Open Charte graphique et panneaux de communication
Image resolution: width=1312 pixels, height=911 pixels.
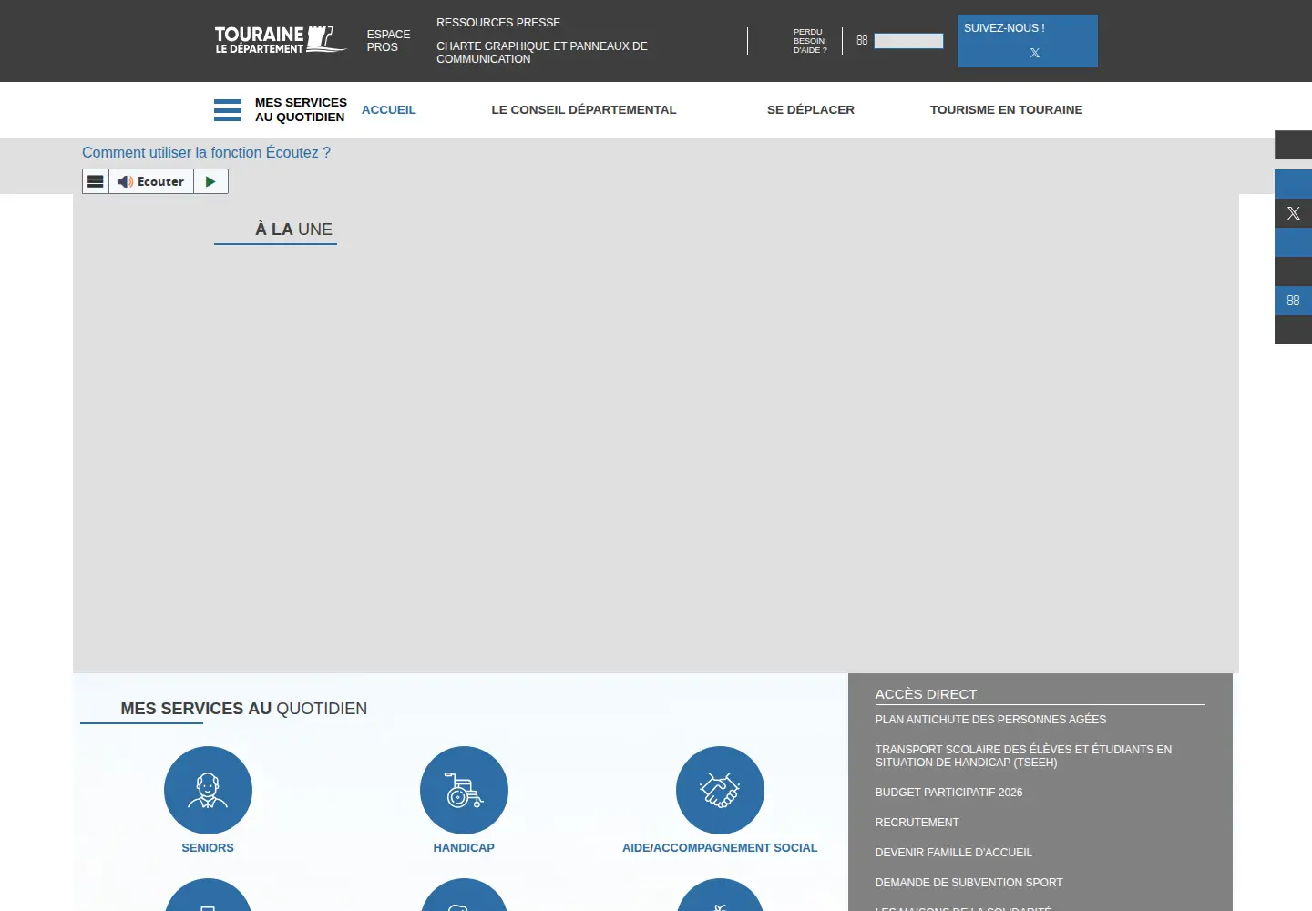(542, 53)
